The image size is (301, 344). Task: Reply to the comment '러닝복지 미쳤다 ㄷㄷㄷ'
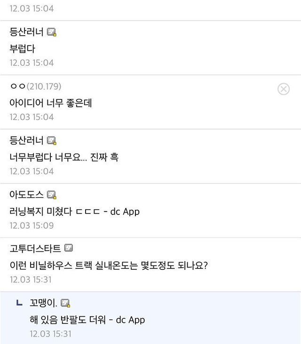coord(74,211)
